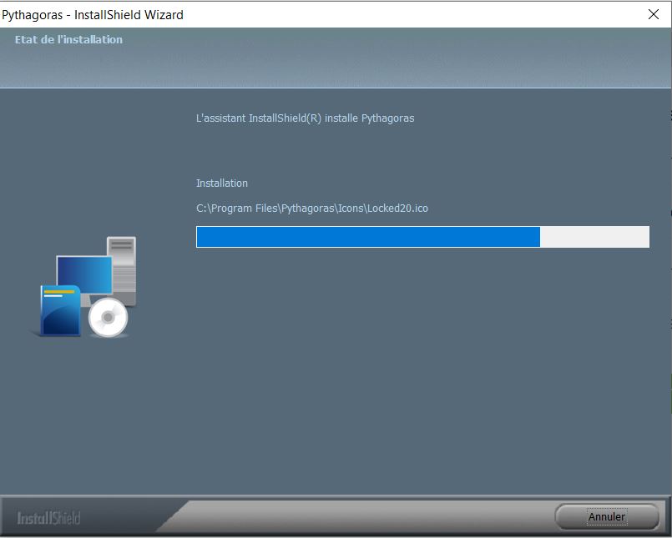This screenshot has width=672, height=538.
Task: Click the InstallShield logo at bottom left
Action: 48,518
